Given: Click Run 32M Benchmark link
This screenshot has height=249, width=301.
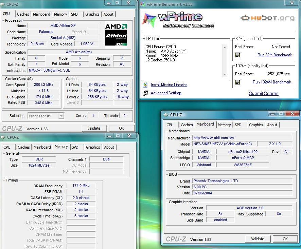Looking at the screenshot, I should [275, 55].
